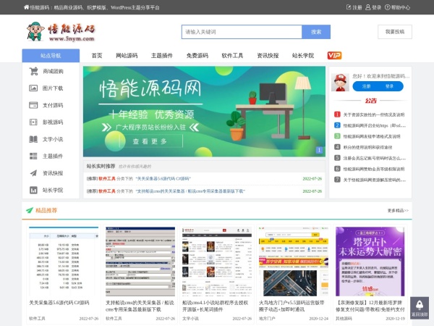Click the film icon for 影视源码
Image resolution: width=434 pixels, height=326 pixels.
33,122
